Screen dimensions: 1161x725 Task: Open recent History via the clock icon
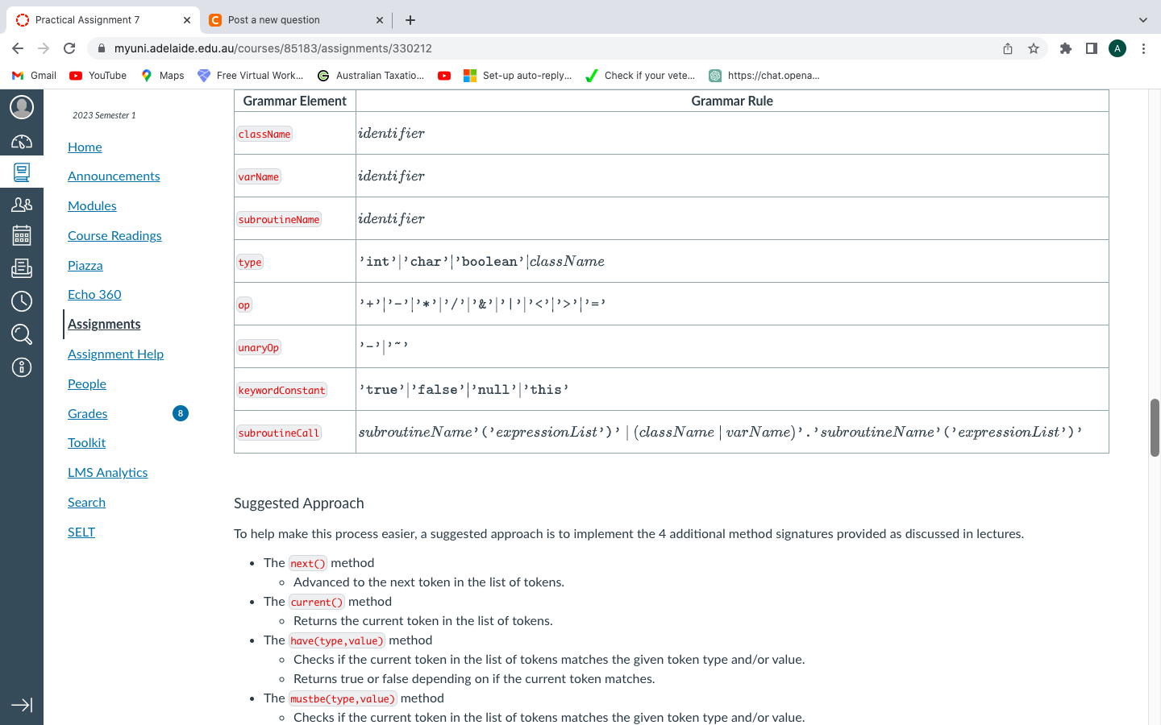click(22, 300)
